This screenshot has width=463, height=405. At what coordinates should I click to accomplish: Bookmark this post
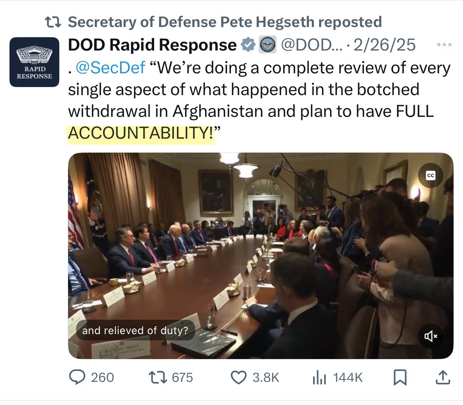pos(400,377)
